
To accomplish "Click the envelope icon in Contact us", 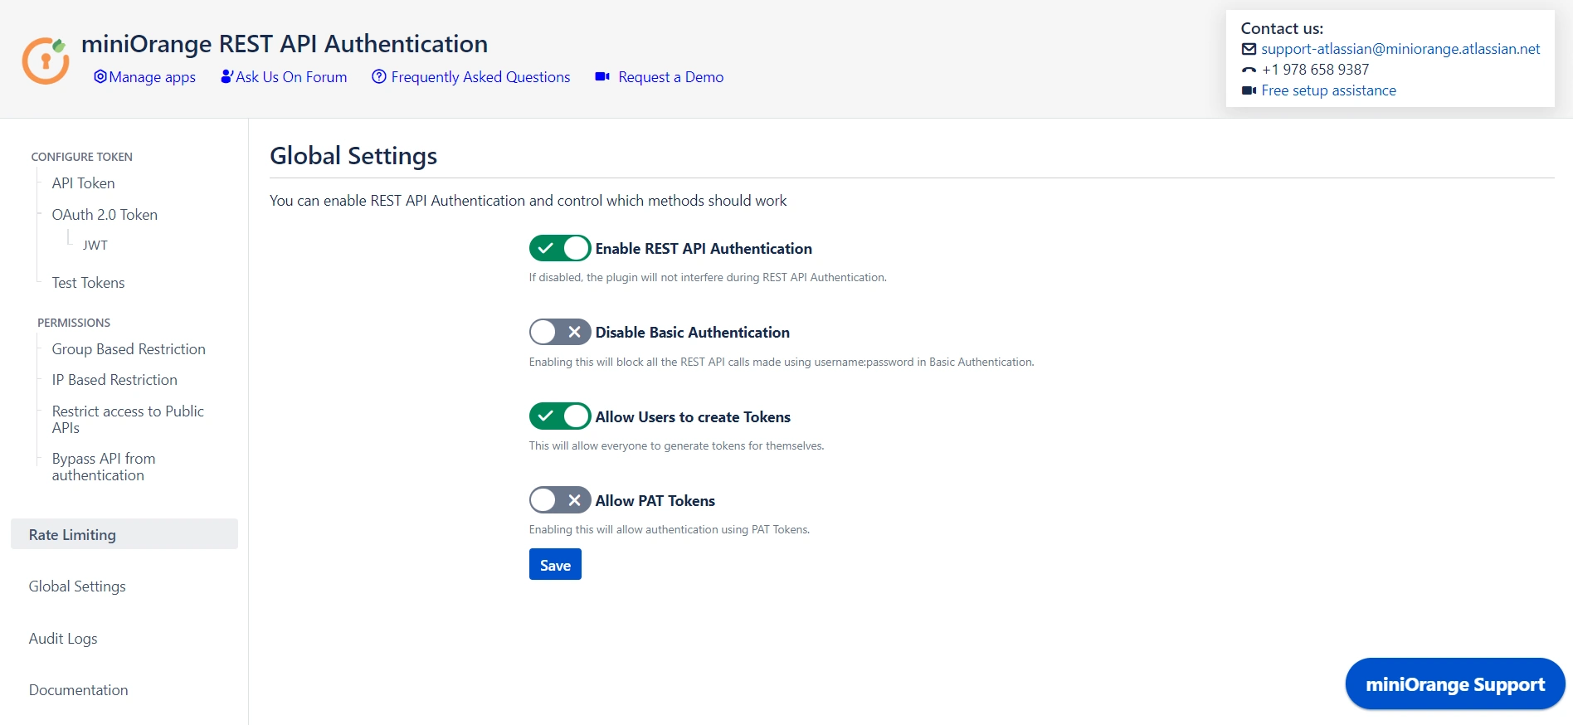I will click(x=1249, y=49).
